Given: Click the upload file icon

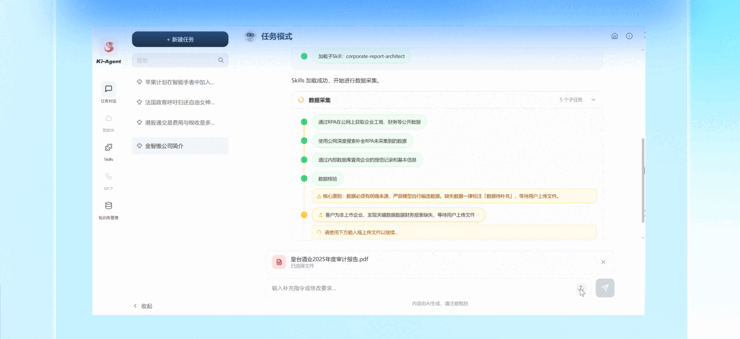Looking at the screenshot, I should coord(581,288).
